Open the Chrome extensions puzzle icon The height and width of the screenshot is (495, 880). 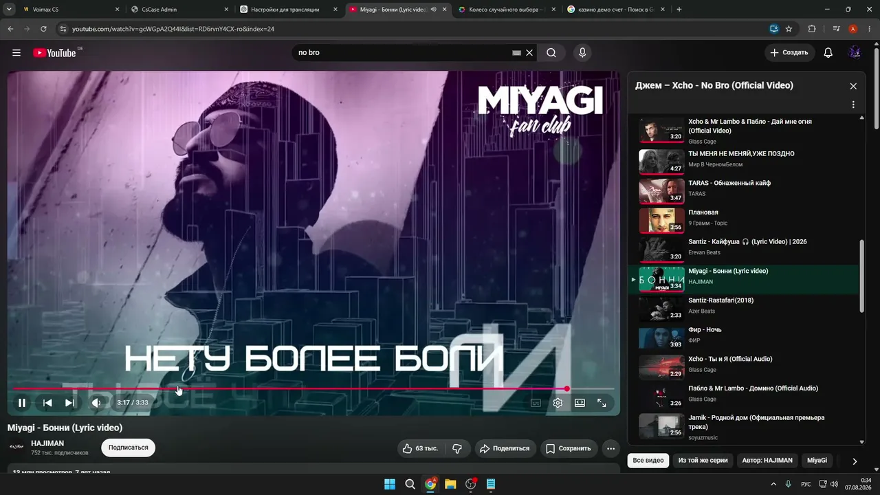pyautogui.click(x=812, y=29)
